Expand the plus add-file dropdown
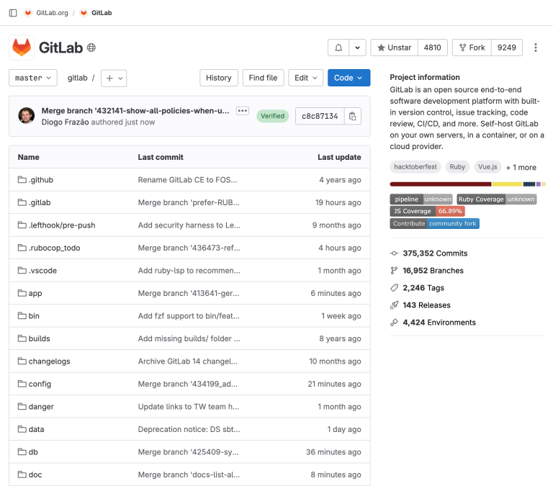This screenshot has height=486, width=553. click(x=114, y=78)
